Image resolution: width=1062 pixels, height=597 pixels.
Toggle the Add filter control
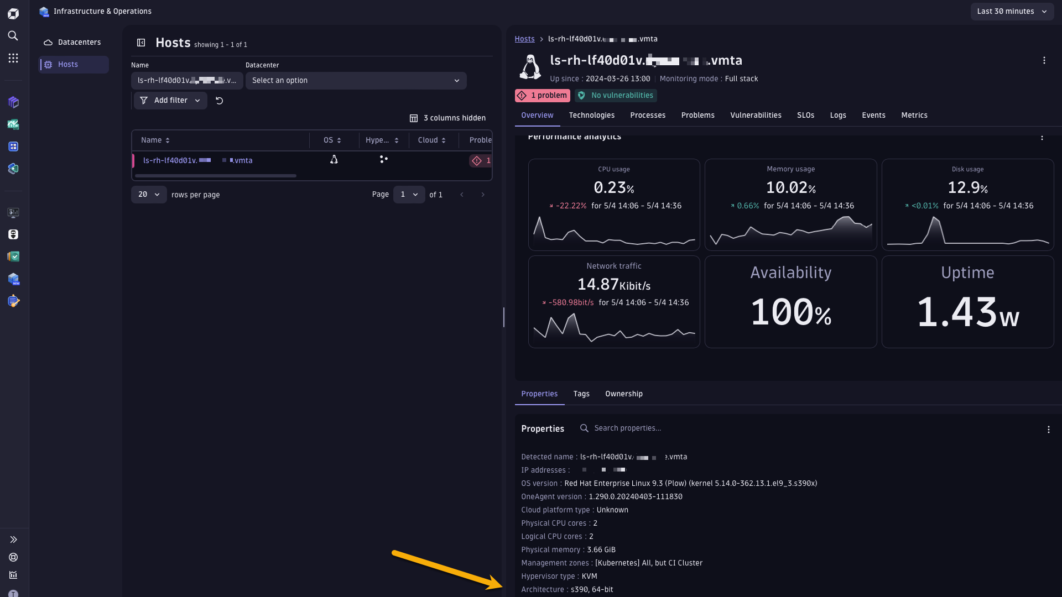pos(170,100)
